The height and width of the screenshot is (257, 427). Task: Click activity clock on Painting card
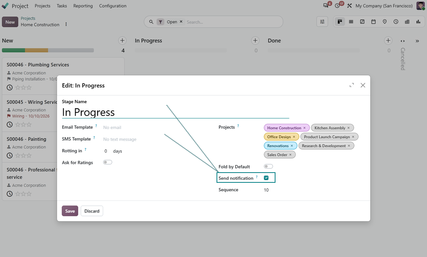[x=9, y=155]
